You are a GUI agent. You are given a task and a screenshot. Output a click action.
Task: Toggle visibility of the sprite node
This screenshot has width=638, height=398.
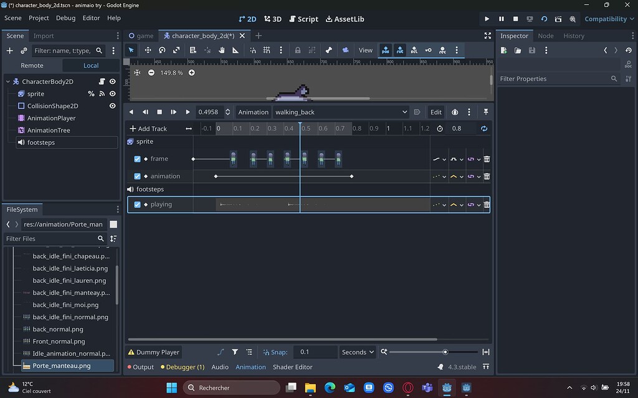(x=113, y=93)
